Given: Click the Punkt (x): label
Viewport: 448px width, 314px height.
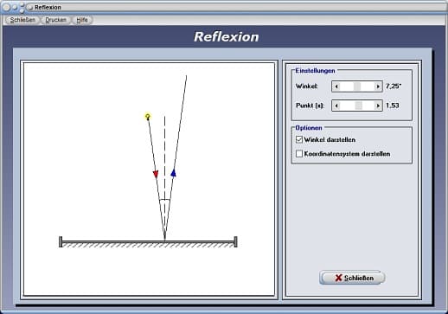Looking at the screenshot, I should click(x=310, y=106).
